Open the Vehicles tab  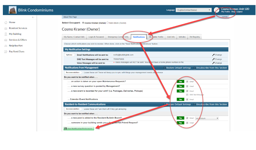pos(182,37)
